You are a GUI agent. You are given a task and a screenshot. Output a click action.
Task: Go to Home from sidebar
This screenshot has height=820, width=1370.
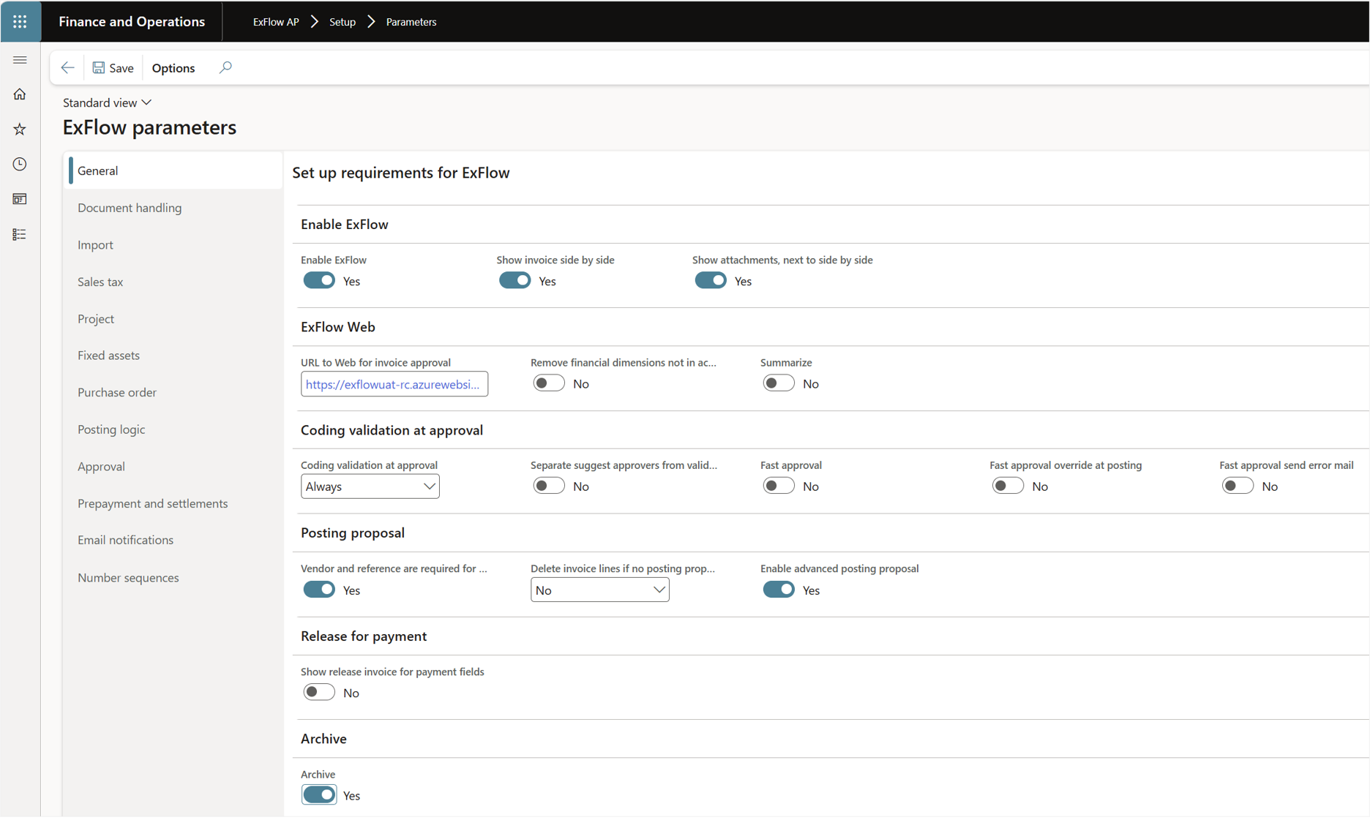[20, 94]
